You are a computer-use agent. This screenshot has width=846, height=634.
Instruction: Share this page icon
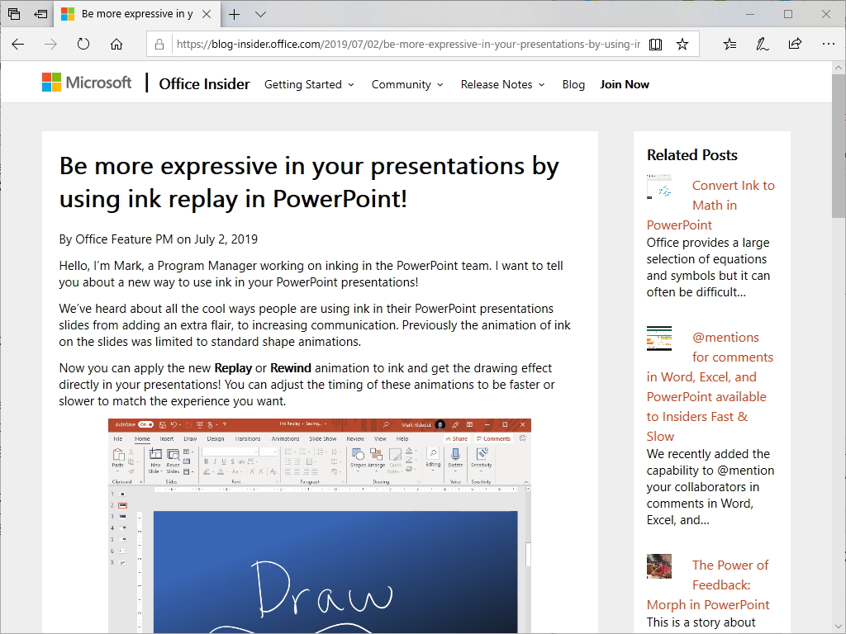(795, 45)
